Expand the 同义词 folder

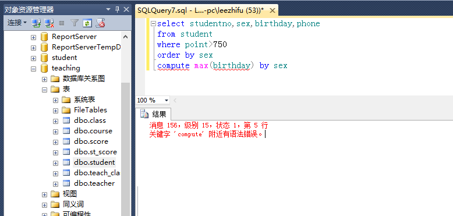(44, 205)
